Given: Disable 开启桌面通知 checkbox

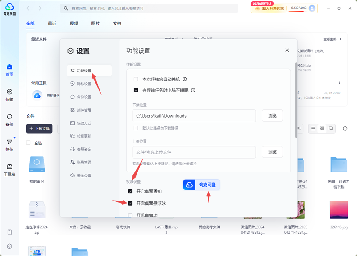Looking at the screenshot, I should pyautogui.click(x=130, y=191).
